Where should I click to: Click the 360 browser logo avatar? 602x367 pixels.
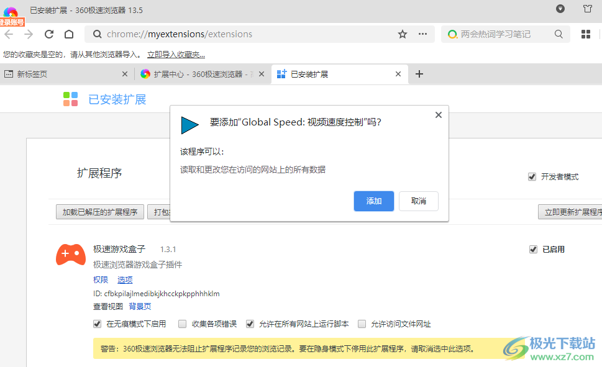coord(11,12)
